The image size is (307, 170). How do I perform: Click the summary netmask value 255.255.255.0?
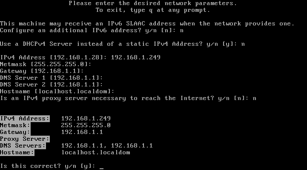pyautogui.click(x=86, y=125)
